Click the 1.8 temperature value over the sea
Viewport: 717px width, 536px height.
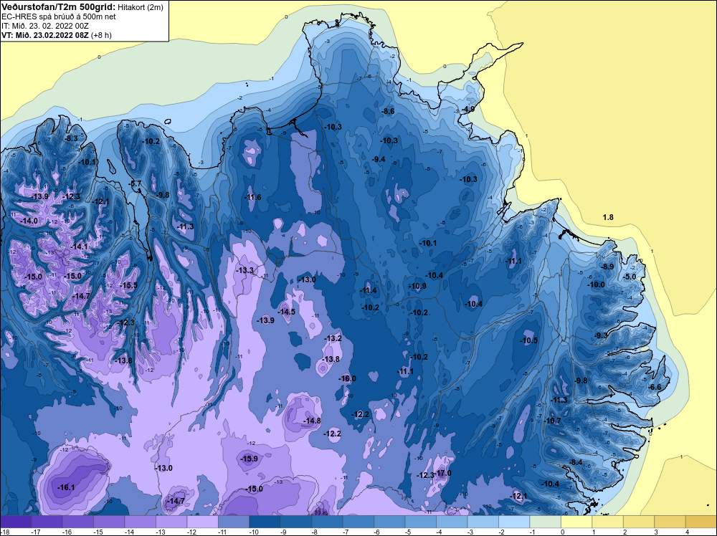click(x=608, y=218)
